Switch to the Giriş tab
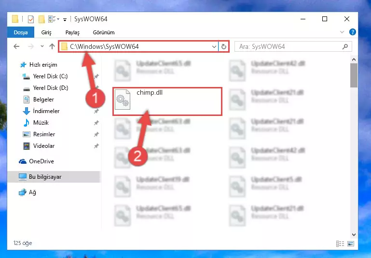371x258 pixels. click(46, 32)
